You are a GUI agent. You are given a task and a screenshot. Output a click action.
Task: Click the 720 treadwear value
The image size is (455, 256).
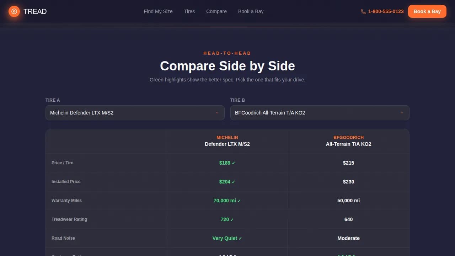225,219
